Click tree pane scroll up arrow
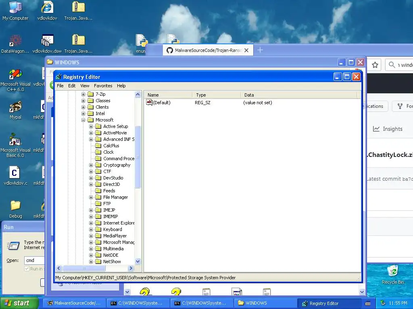This screenshot has height=309, width=413. (x=138, y=94)
